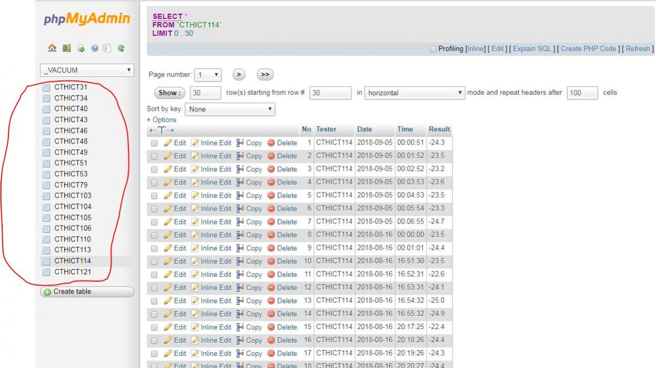Click the Explain SQL link
656x368 pixels.
coord(532,49)
